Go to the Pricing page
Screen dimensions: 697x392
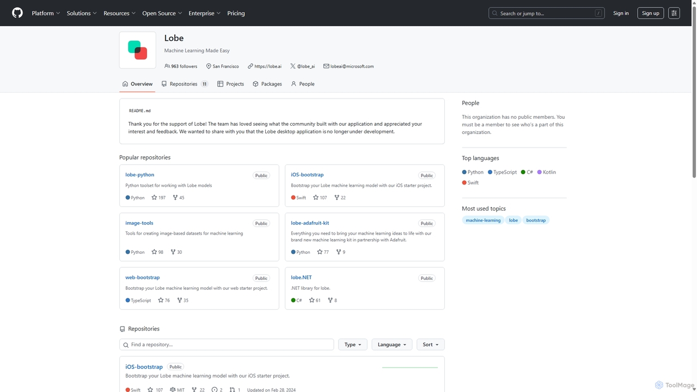pos(236,13)
